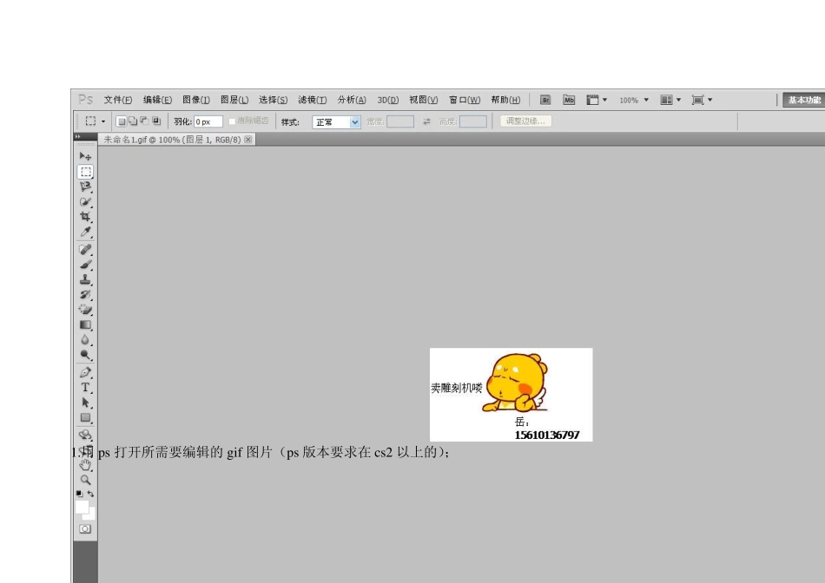The width and height of the screenshot is (825, 583).
Task: Open the 滤镜(T) menu
Action: pyautogui.click(x=312, y=100)
